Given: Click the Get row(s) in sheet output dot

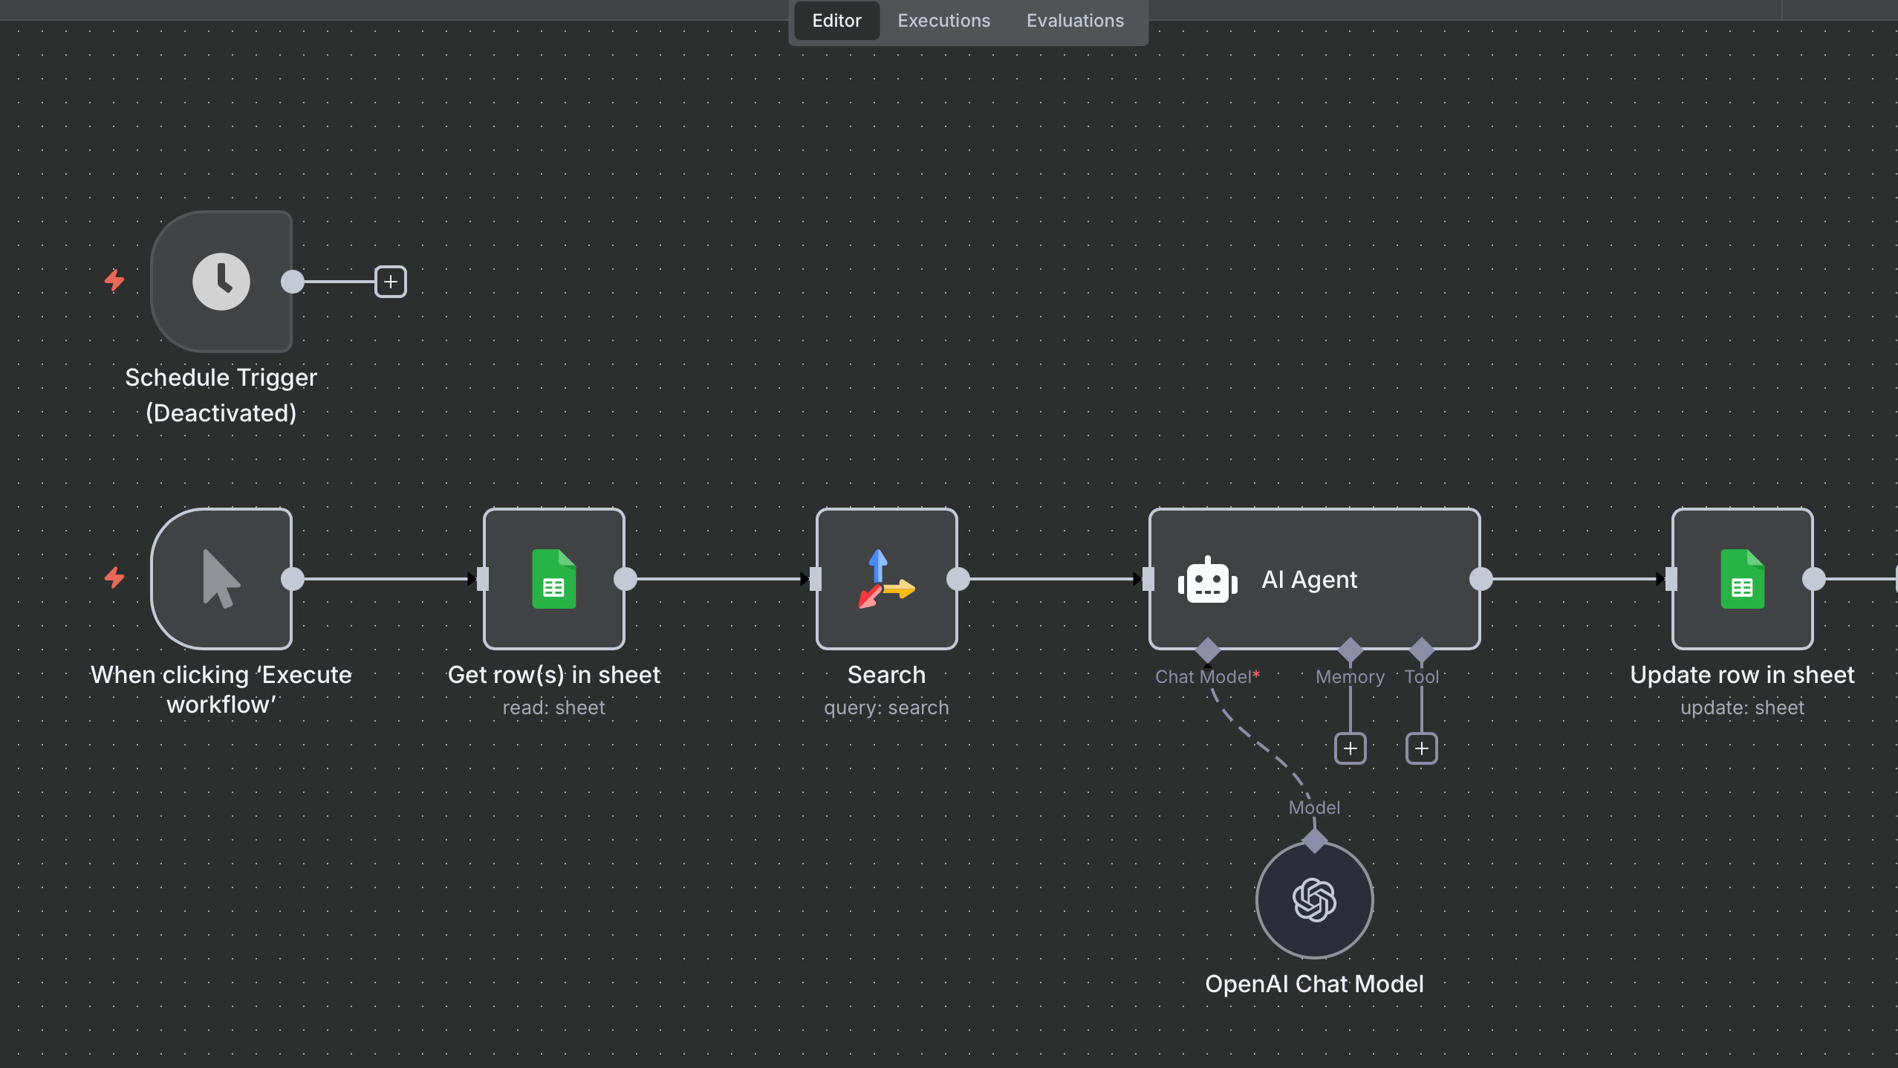Looking at the screenshot, I should point(625,579).
